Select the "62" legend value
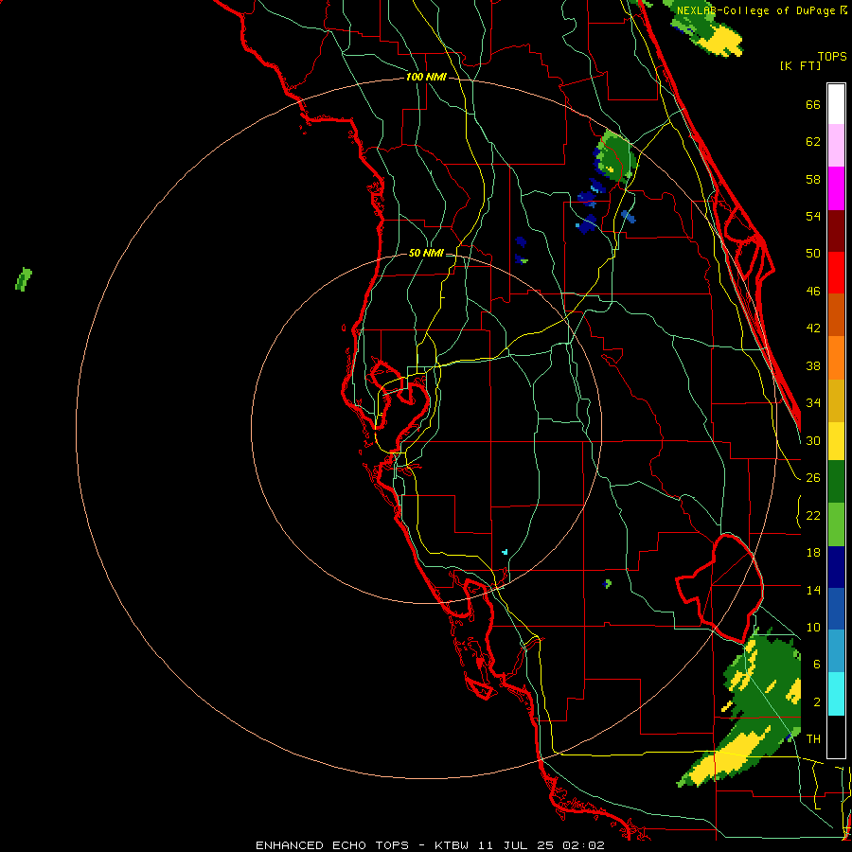 (813, 142)
